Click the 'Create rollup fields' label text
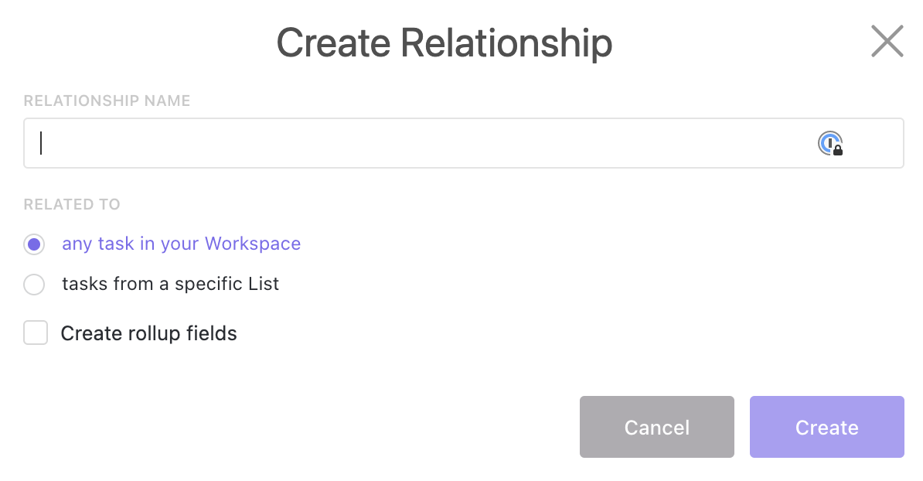 [148, 333]
